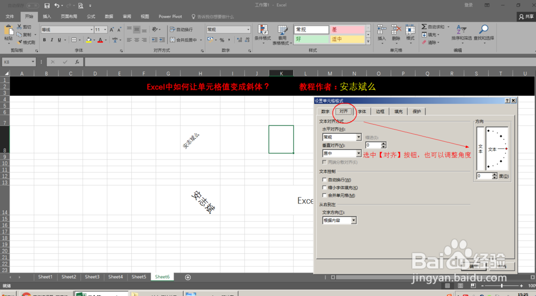Decrease decimal places icon
This screenshot has width=536, height=296.
coord(247,40)
